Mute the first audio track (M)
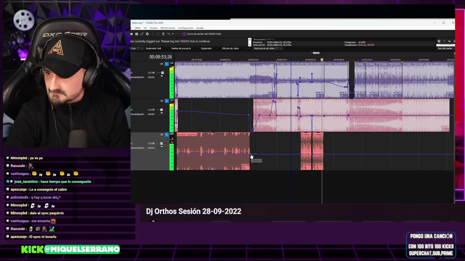This screenshot has width=465, height=261. (x=162, y=64)
